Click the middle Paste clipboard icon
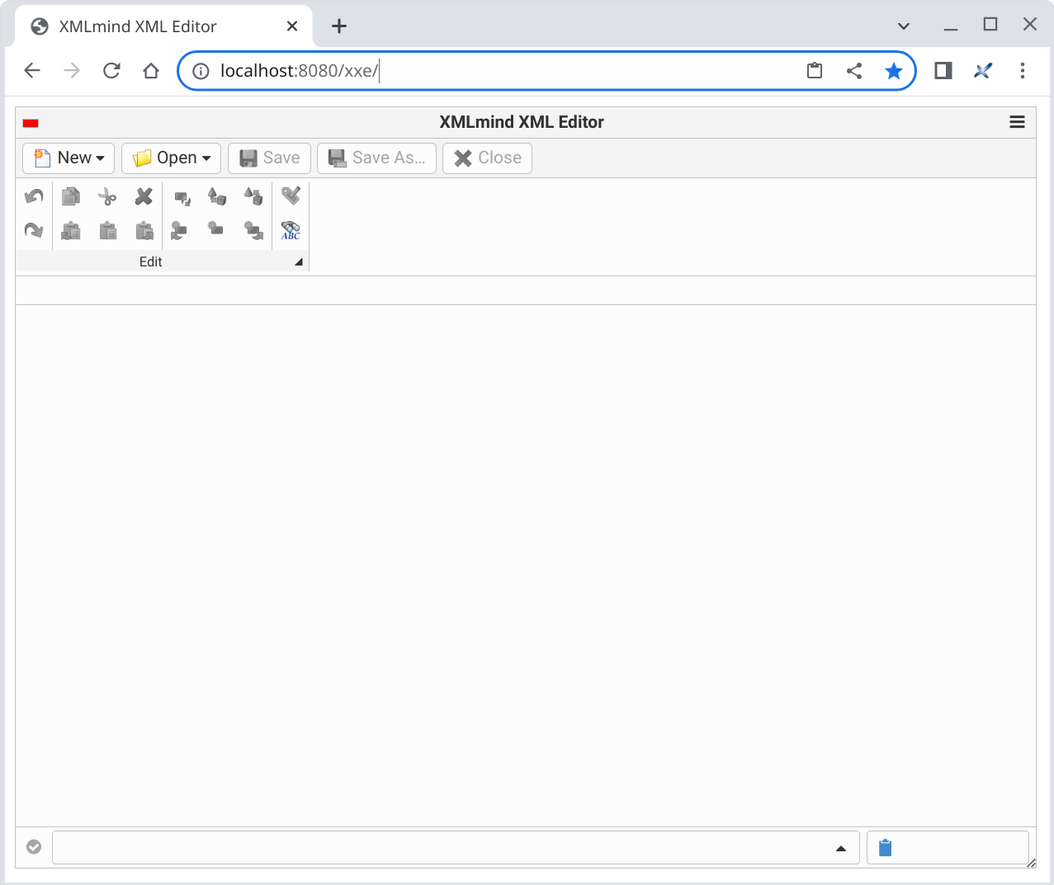Screen dimensions: 1054x885 107,230
